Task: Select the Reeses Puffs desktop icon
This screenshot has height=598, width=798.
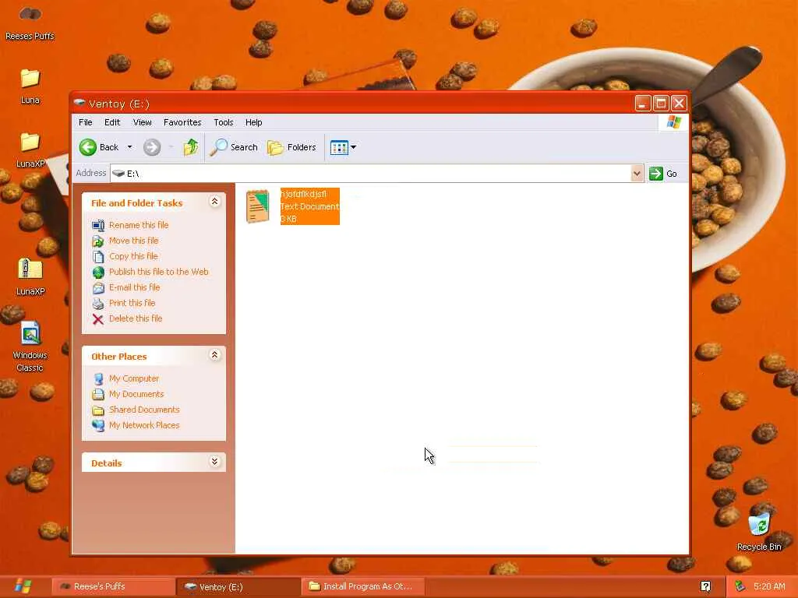Action: [30, 23]
